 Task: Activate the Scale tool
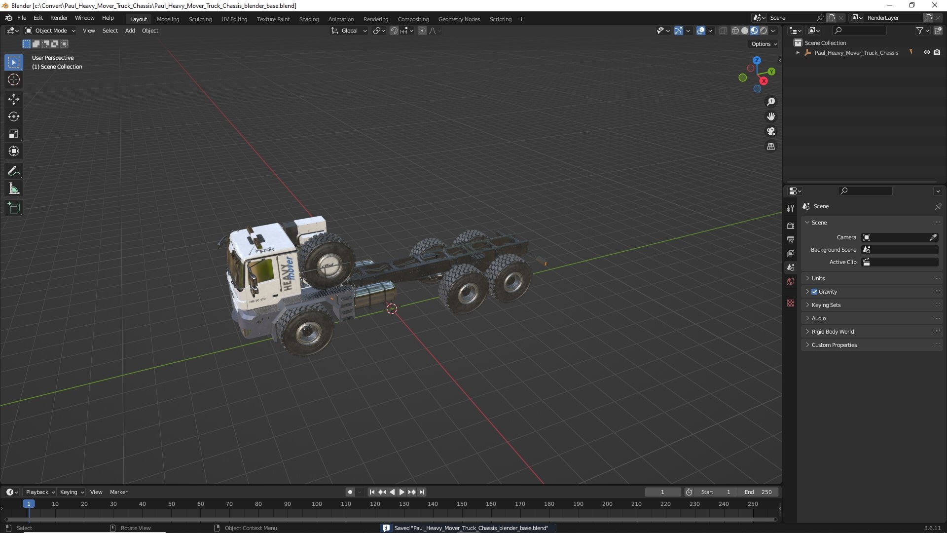[x=14, y=134]
